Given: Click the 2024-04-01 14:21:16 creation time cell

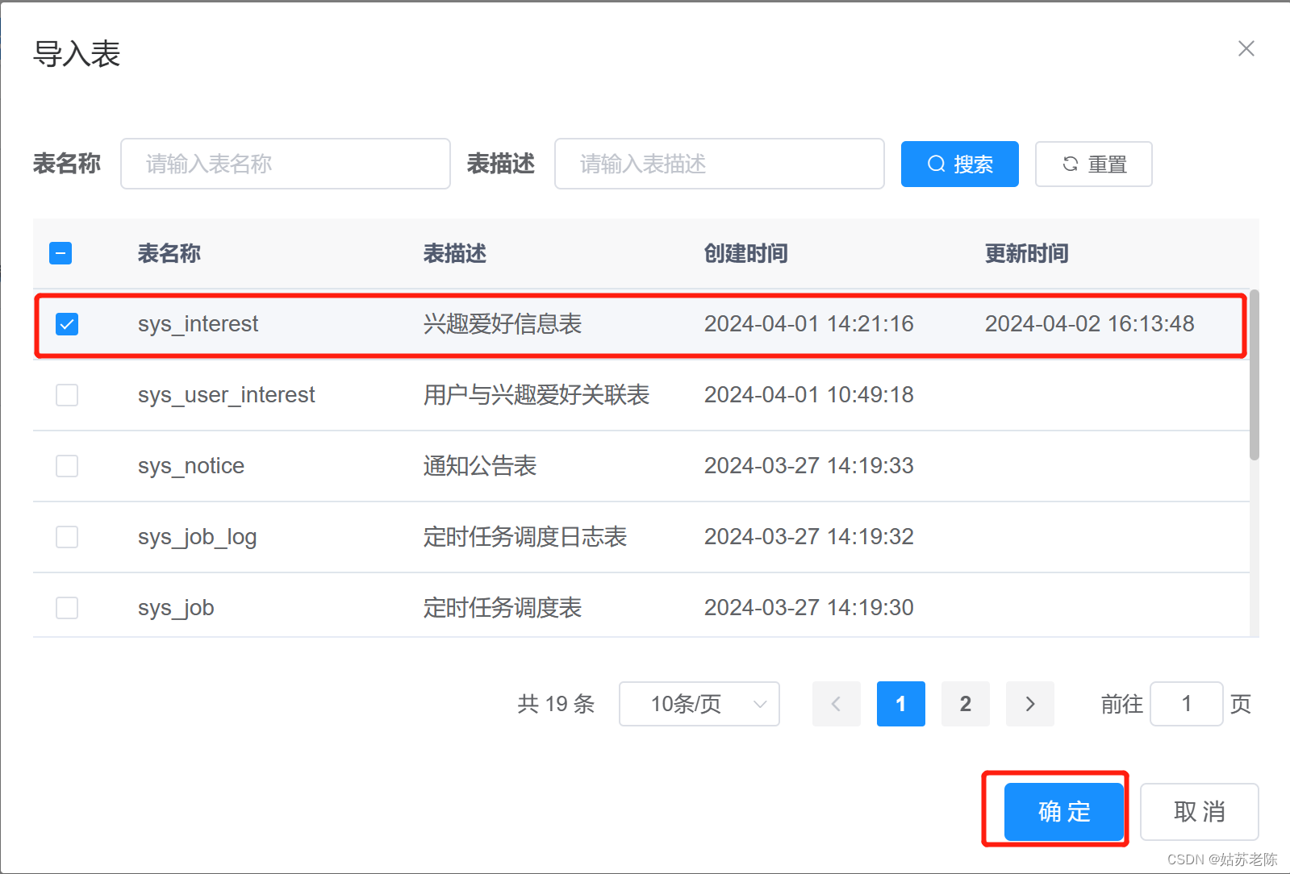Looking at the screenshot, I should coord(809,324).
